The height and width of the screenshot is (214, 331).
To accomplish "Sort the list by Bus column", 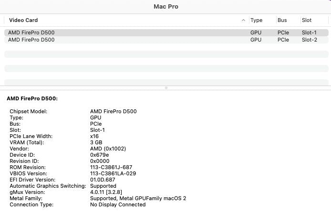I will 282,20.
